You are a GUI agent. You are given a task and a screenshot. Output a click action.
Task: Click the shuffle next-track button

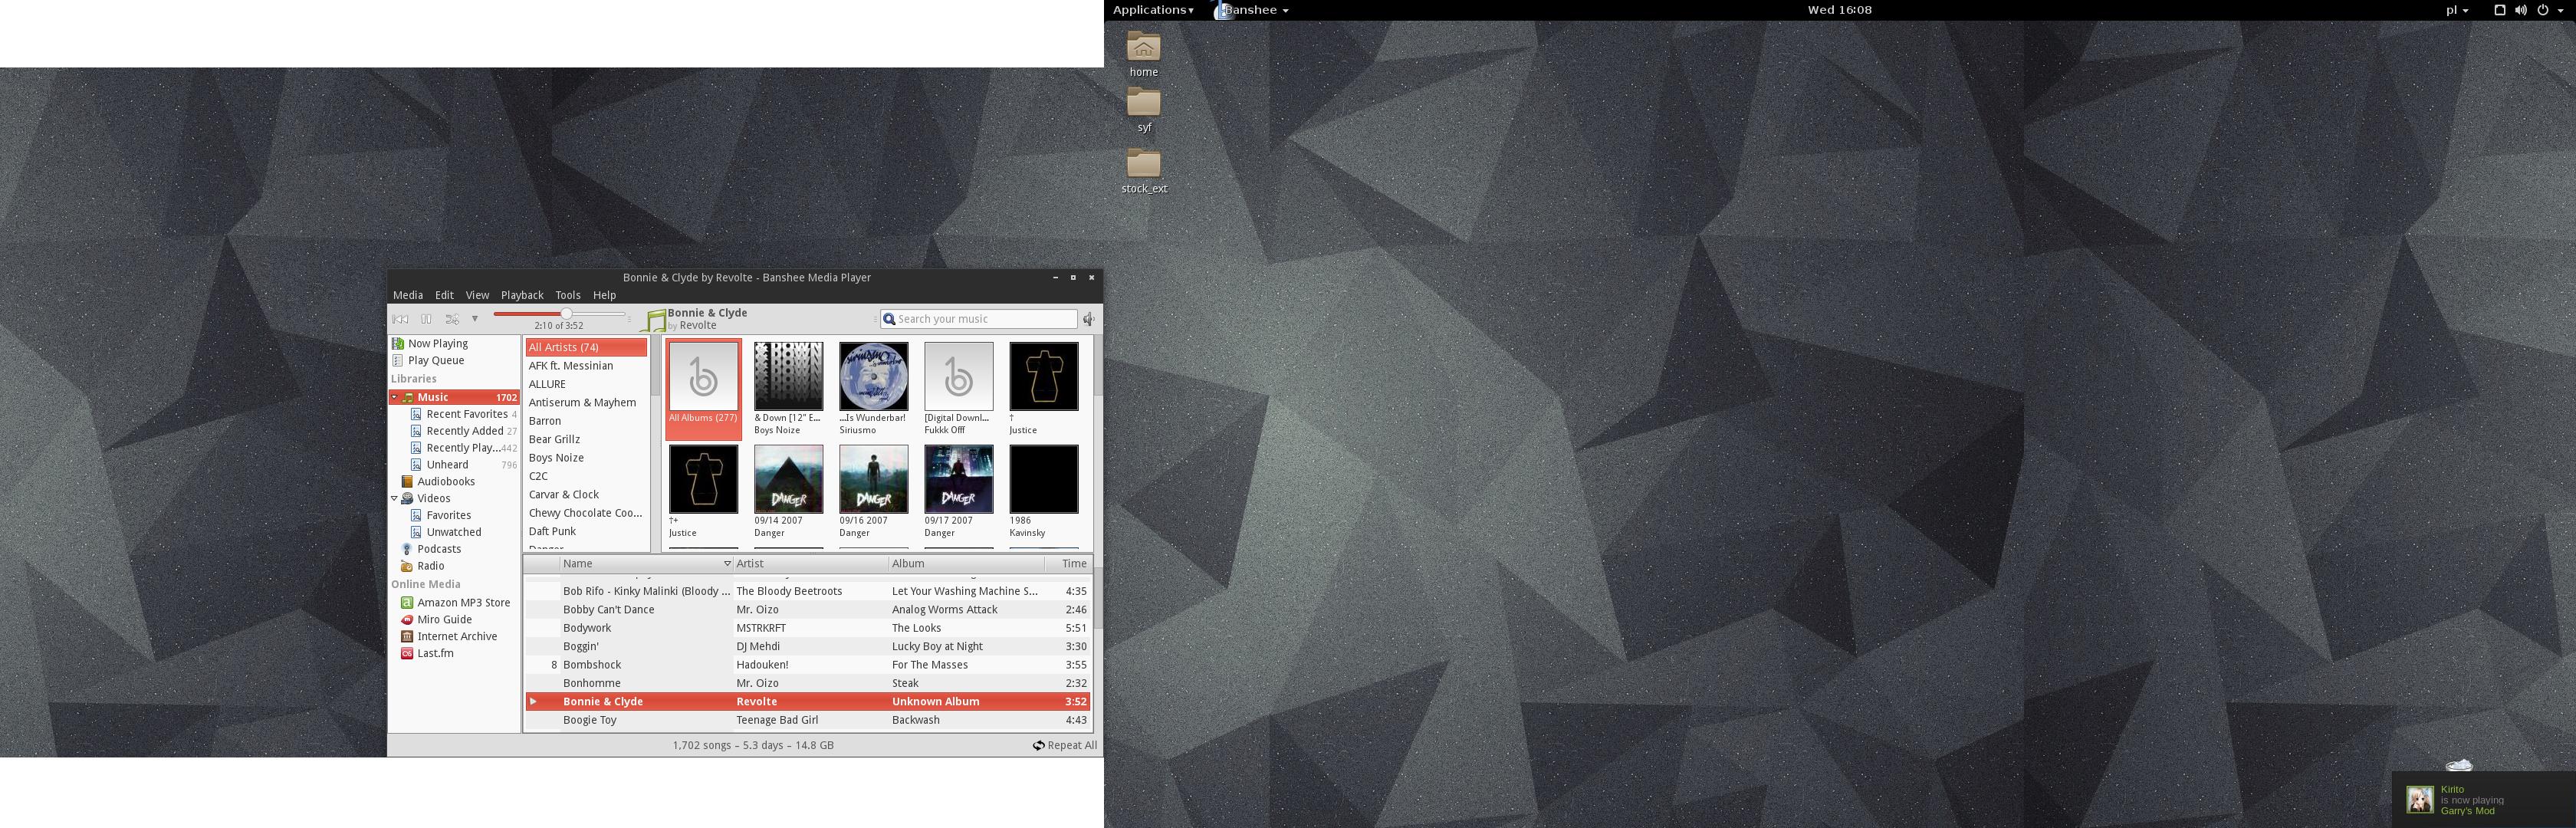tap(452, 319)
